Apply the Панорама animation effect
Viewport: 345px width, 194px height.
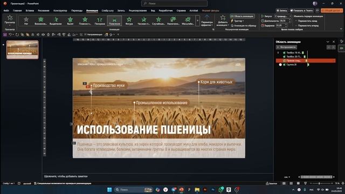(x=100, y=20)
